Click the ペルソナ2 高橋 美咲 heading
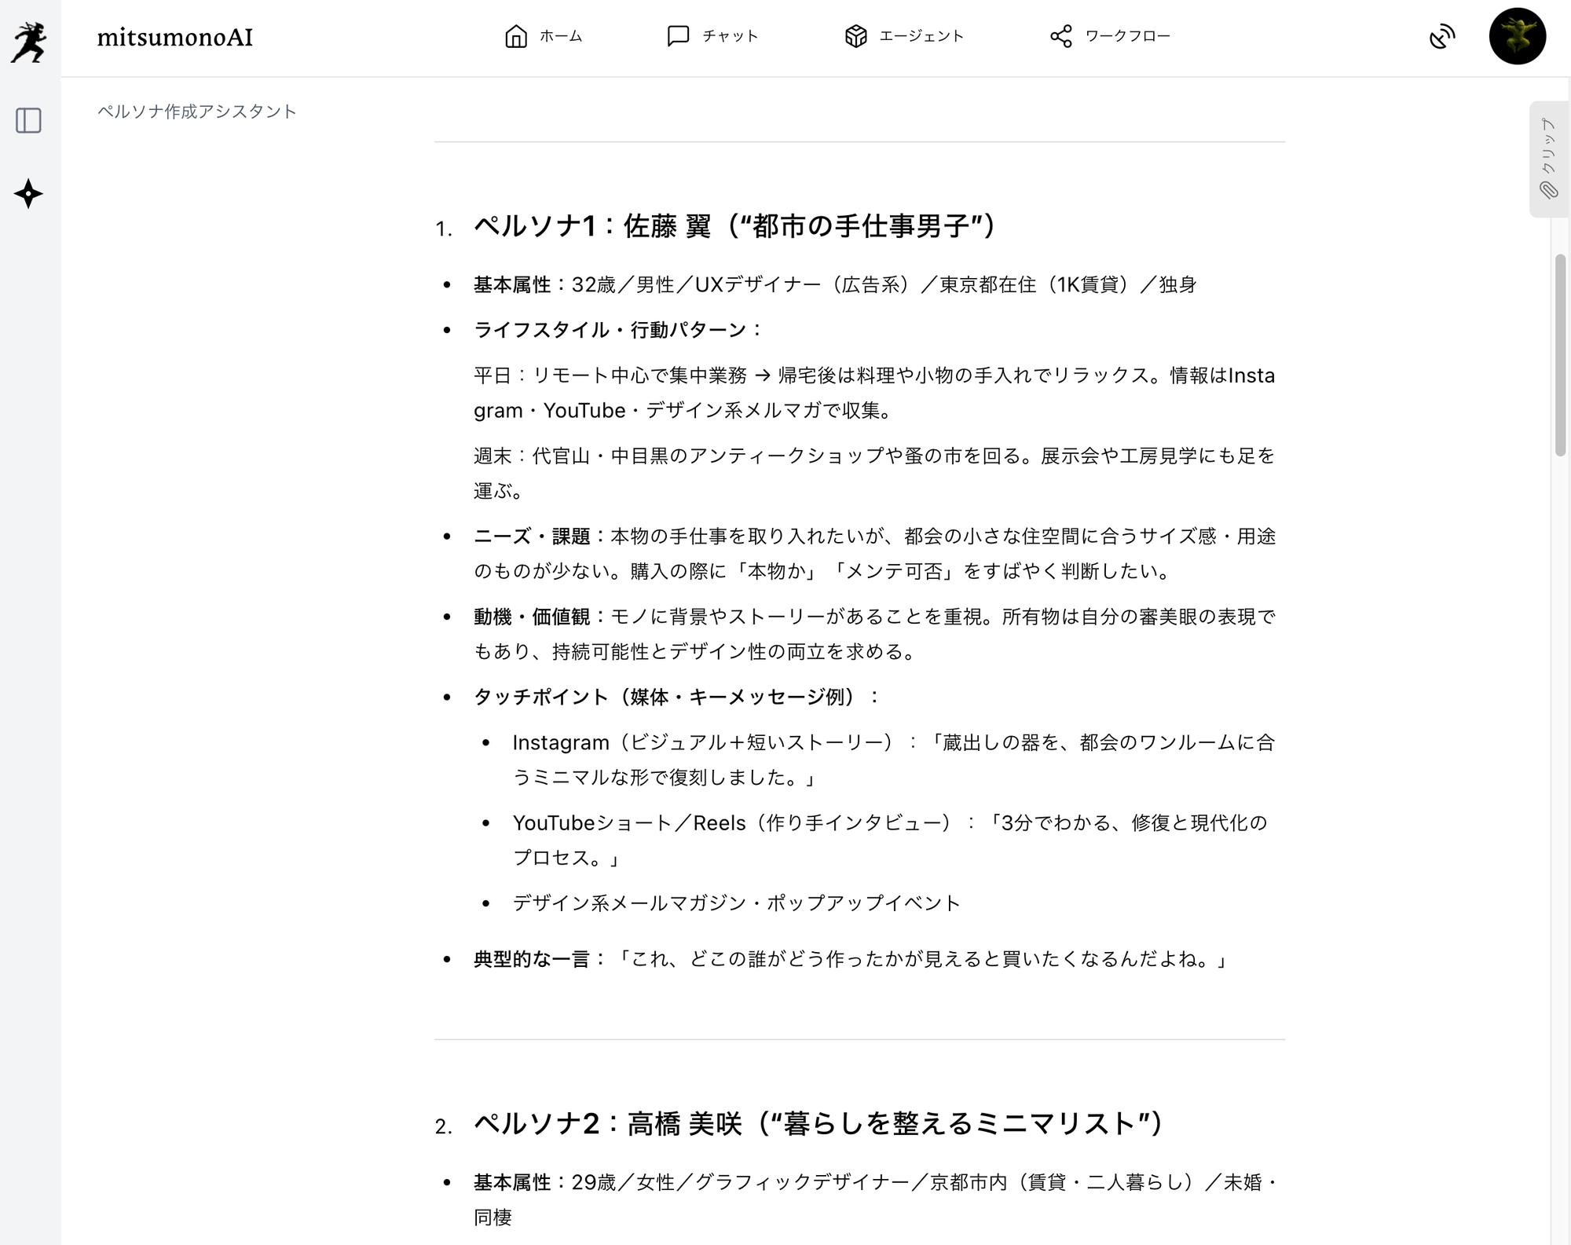 coord(817,1124)
